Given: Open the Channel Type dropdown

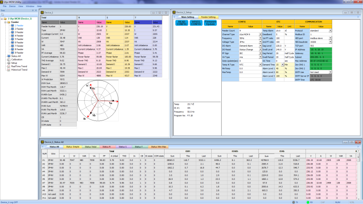Looking at the screenshot, I should [x=260, y=34].
